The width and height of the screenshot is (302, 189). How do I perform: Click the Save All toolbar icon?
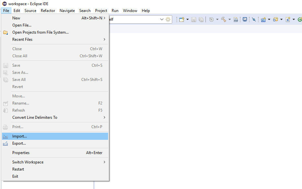click(201, 19)
